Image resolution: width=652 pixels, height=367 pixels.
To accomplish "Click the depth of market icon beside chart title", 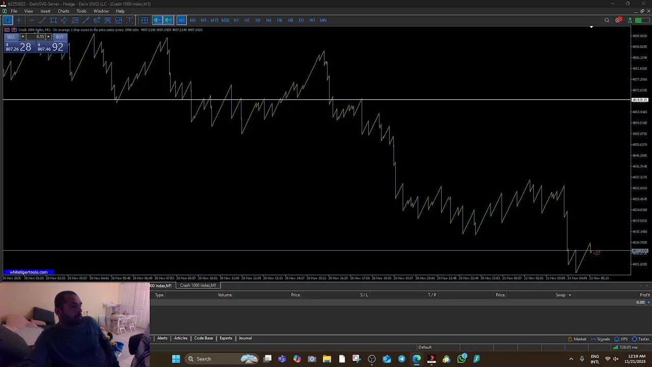I will click(14, 30).
